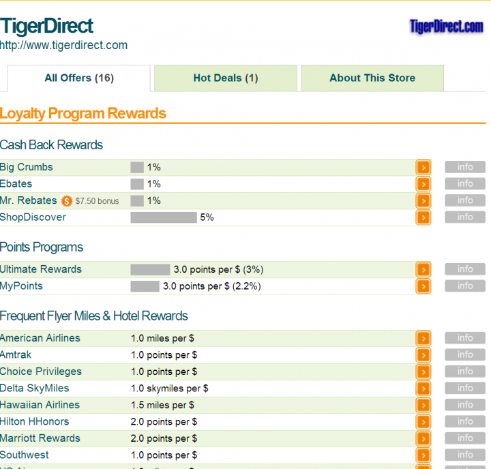Open the ShopDiscover program link
The height and width of the screenshot is (469, 491).
pyautogui.click(x=33, y=217)
